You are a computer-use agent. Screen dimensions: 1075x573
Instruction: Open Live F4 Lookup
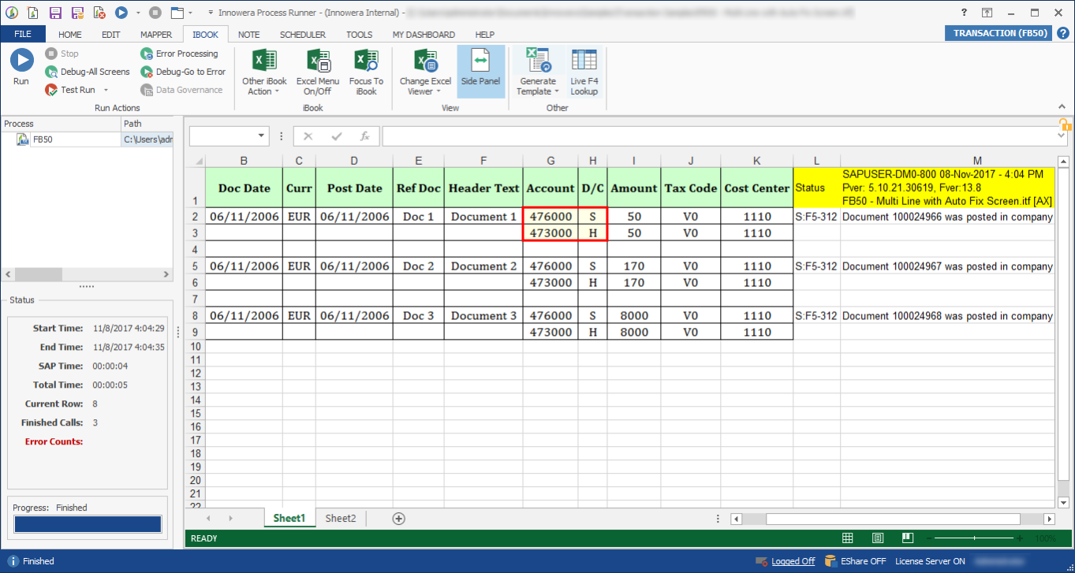(584, 72)
